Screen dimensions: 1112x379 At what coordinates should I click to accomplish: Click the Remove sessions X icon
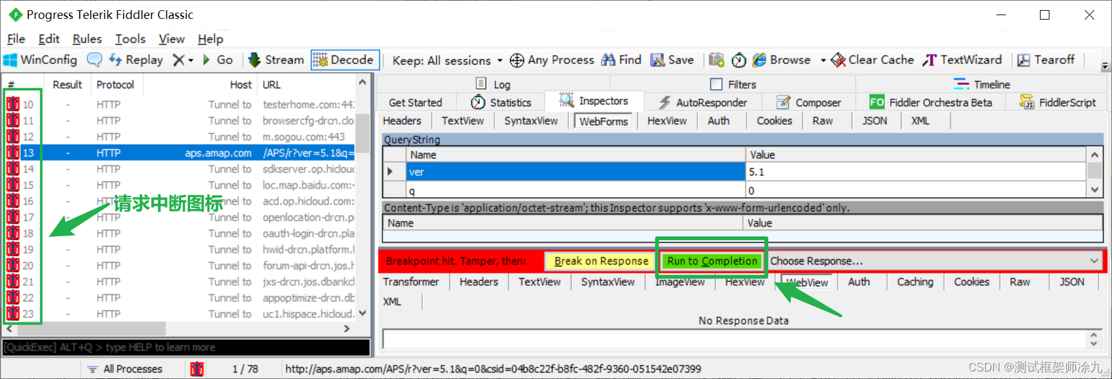(x=179, y=60)
